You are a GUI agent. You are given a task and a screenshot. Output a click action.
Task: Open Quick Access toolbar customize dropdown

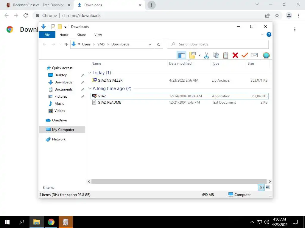click(x=65, y=27)
